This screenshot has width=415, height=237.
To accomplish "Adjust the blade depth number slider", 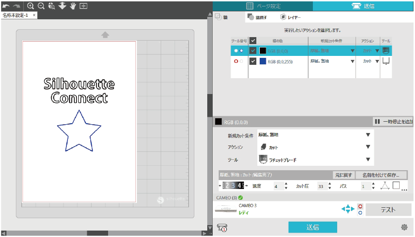I will coord(233,186).
